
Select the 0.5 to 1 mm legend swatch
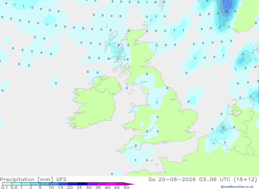[x=17, y=184]
